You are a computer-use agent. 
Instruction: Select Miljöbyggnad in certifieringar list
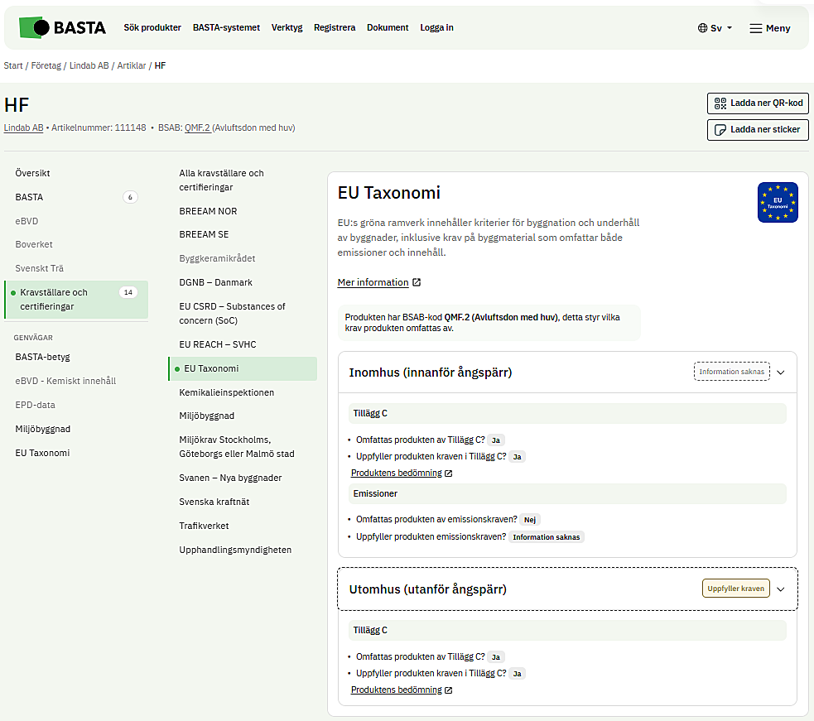click(207, 416)
